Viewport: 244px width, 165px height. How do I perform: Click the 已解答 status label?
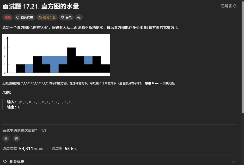pyautogui.click(x=227, y=6)
